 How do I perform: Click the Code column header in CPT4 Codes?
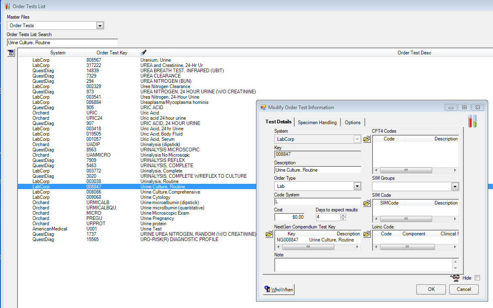[389, 139]
